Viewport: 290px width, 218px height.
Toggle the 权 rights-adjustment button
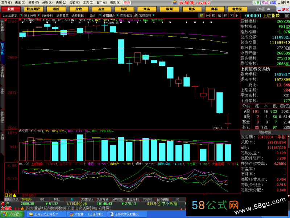coord(214,16)
